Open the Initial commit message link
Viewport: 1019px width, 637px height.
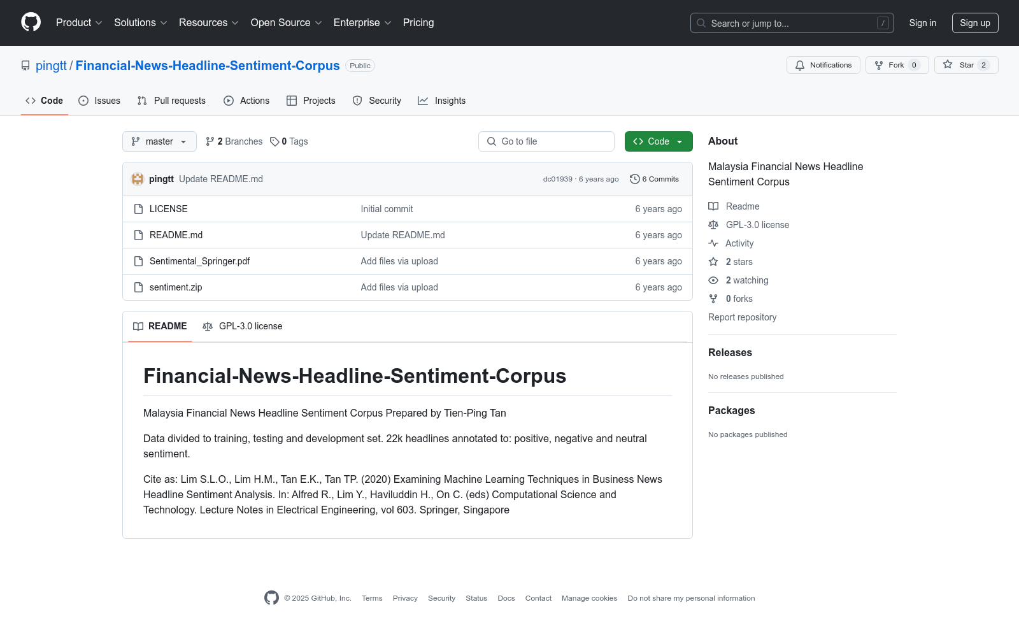387,209
